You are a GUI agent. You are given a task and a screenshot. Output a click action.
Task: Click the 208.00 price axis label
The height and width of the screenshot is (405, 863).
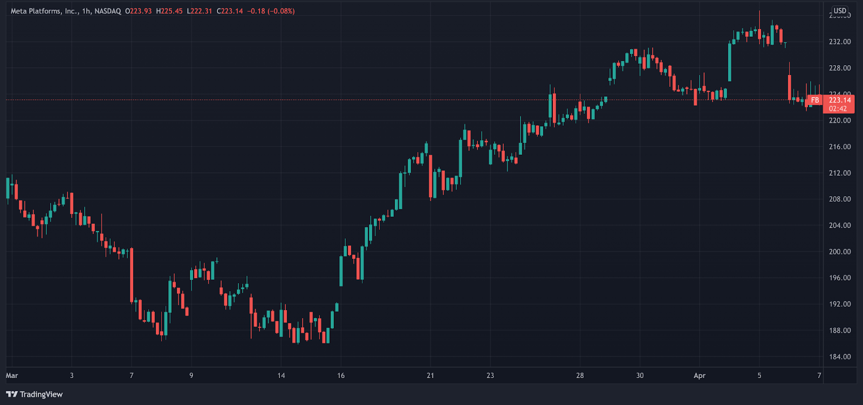click(840, 200)
